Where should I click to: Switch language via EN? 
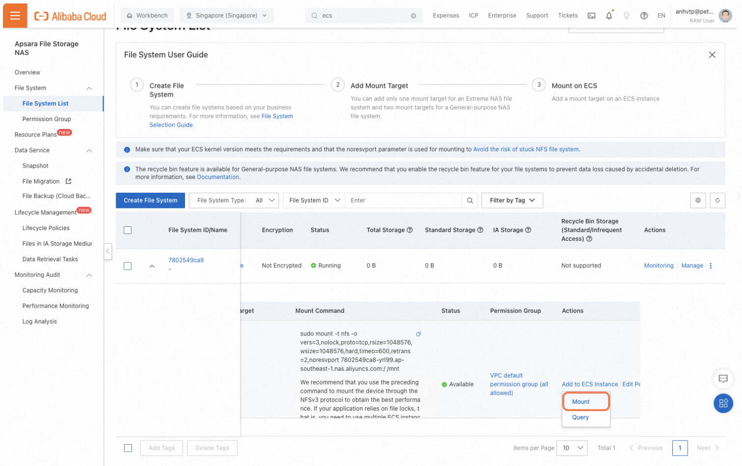tap(662, 16)
